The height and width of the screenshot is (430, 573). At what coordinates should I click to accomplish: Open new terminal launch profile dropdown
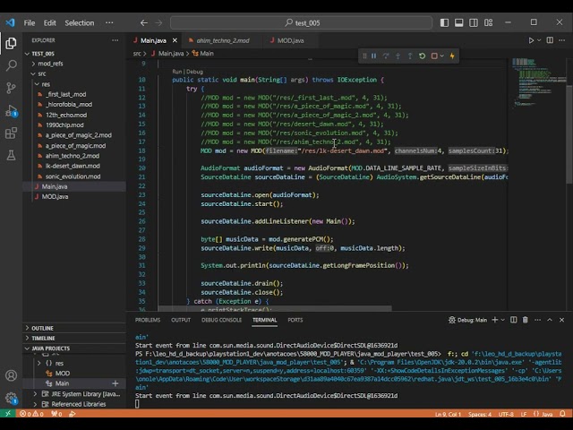tap(503, 320)
